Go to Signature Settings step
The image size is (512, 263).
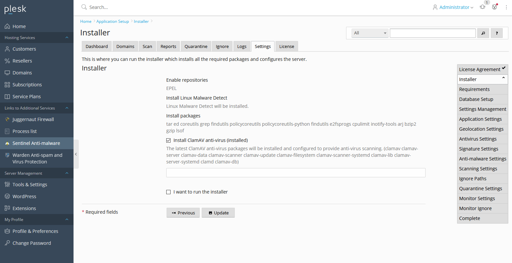pyautogui.click(x=483, y=149)
